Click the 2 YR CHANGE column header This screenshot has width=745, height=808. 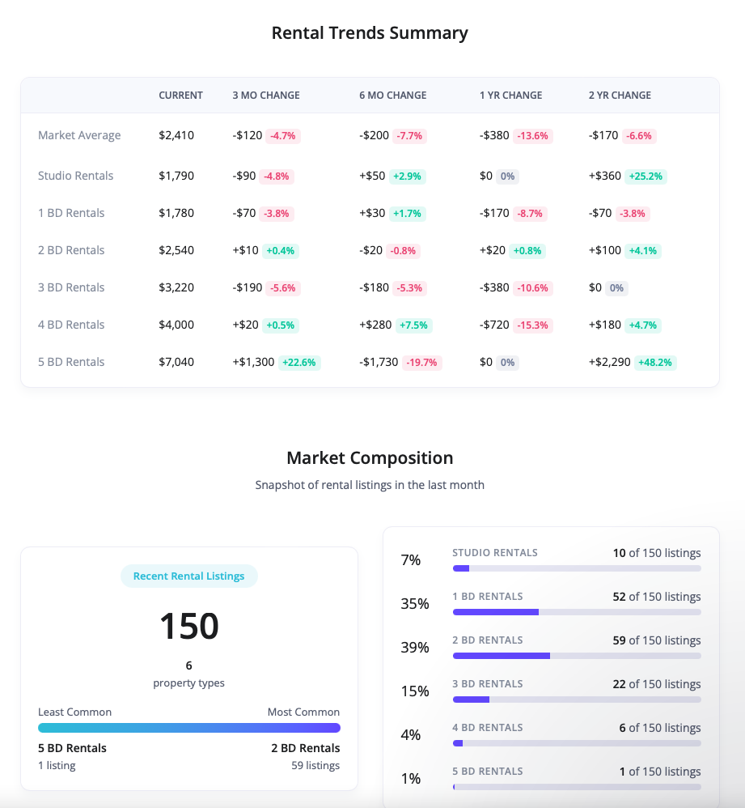point(620,96)
